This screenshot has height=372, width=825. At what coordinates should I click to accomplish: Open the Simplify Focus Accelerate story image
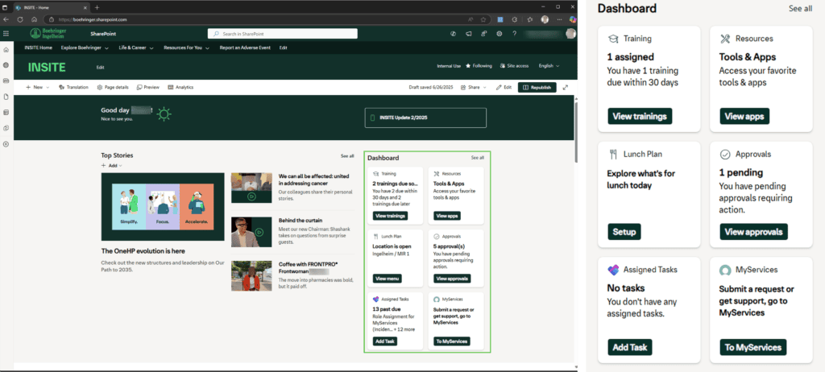[x=163, y=207]
